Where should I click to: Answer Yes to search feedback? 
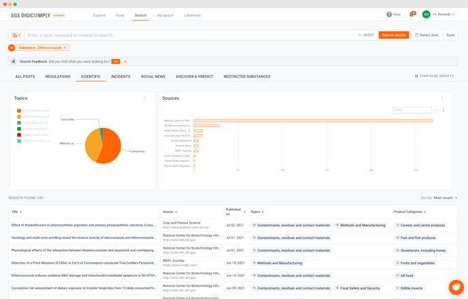click(x=116, y=62)
